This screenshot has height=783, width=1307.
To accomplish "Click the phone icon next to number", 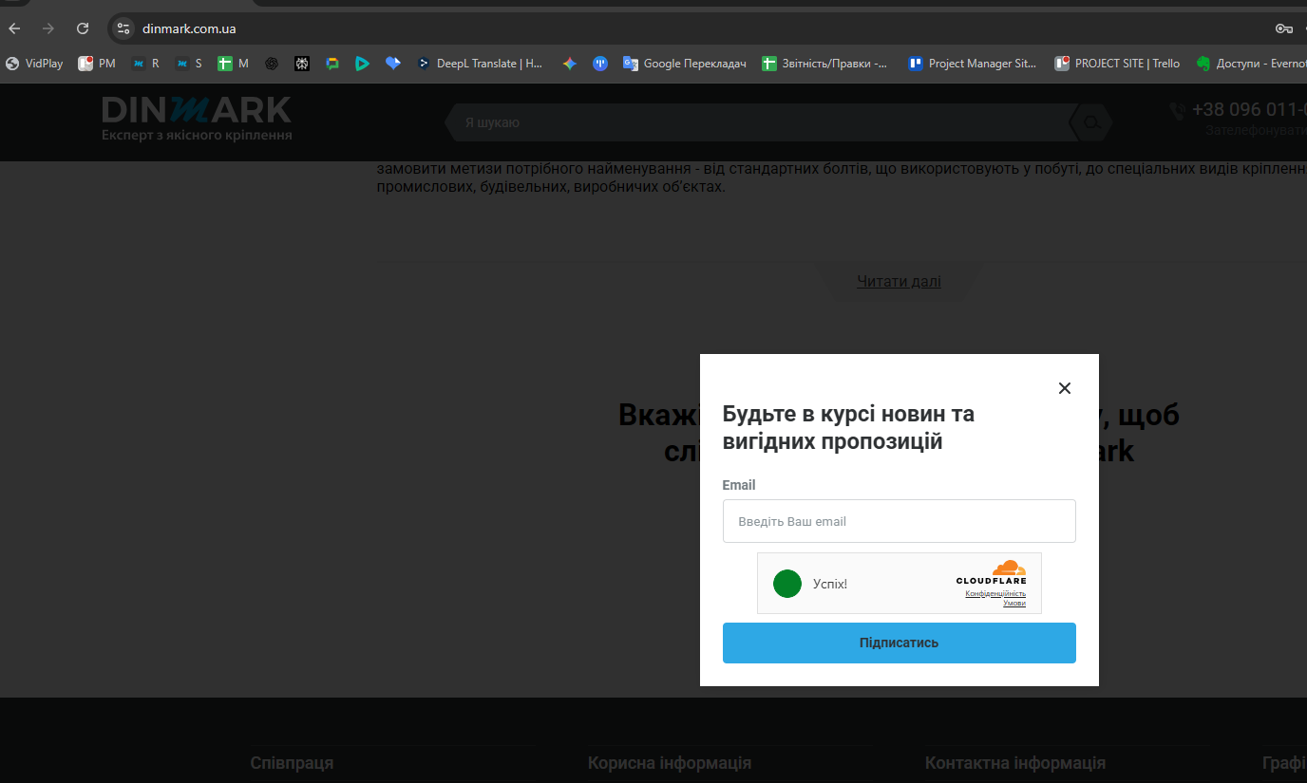I will click(1178, 110).
